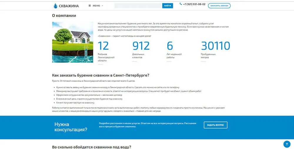Click the 912 satisfied clients counter
The image size is (294, 149).
click(141, 46)
